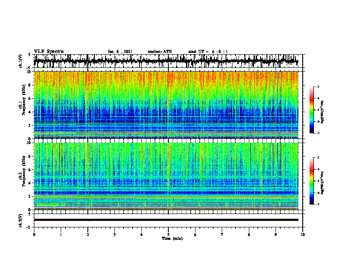Click the ch.3 flat black waveform trace

(x=166, y=220)
